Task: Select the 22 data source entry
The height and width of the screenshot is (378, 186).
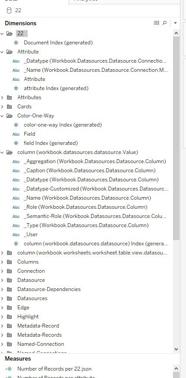Action: [x=18, y=10]
